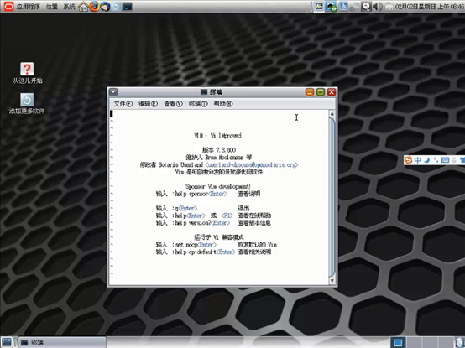Open the 添加更多软件 desktop icon
465x348 pixels.
coord(27,104)
